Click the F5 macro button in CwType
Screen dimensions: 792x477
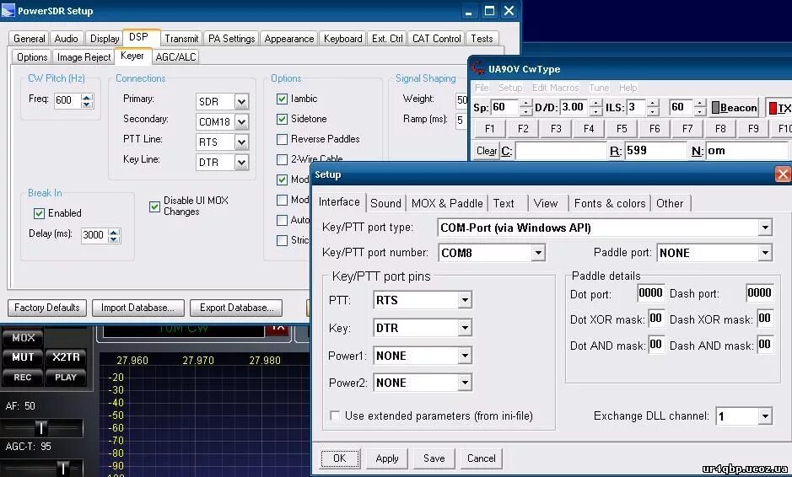click(x=622, y=129)
